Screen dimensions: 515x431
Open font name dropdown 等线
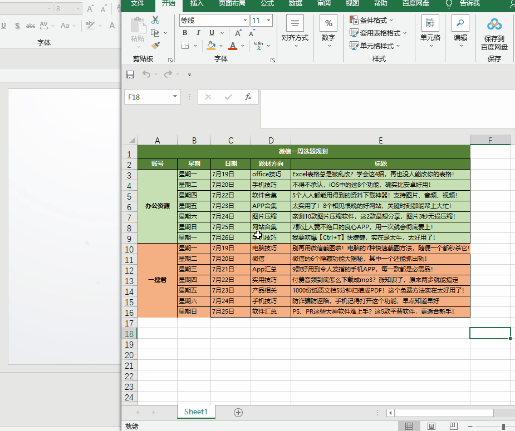245,21
